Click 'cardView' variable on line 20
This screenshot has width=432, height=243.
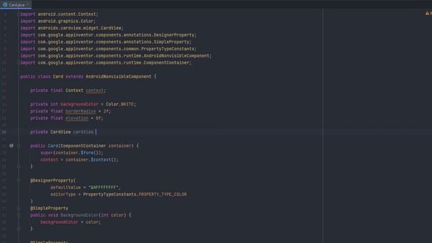[83, 132]
